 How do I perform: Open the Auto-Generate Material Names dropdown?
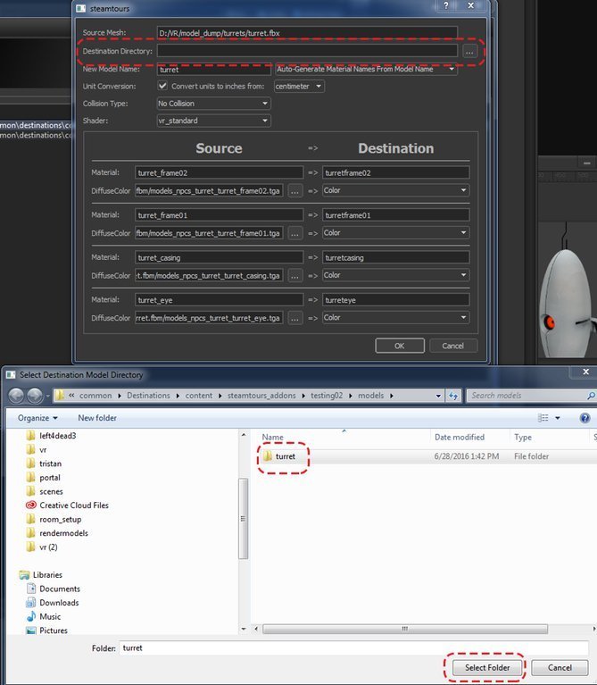pyautogui.click(x=367, y=69)
